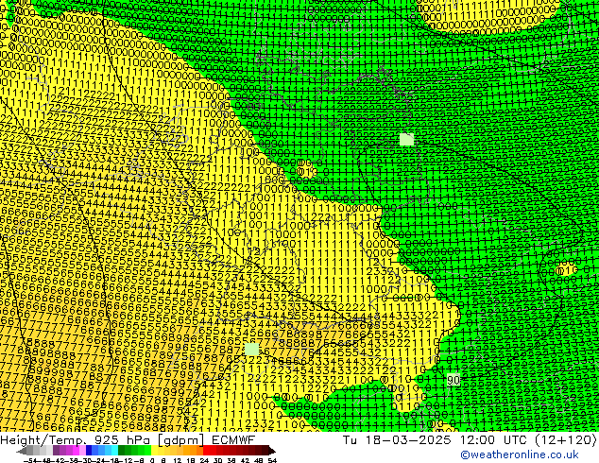
Task: Click the legend value 54
Action: tap(271, 461)
